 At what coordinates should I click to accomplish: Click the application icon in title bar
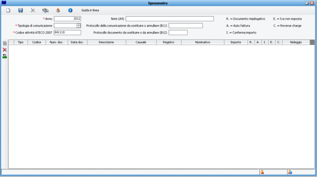4,3
